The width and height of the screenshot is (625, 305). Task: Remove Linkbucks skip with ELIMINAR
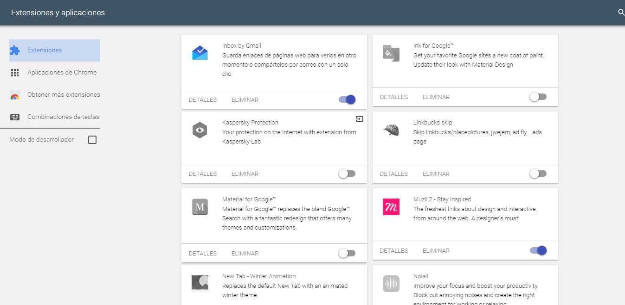coord(436,174)
